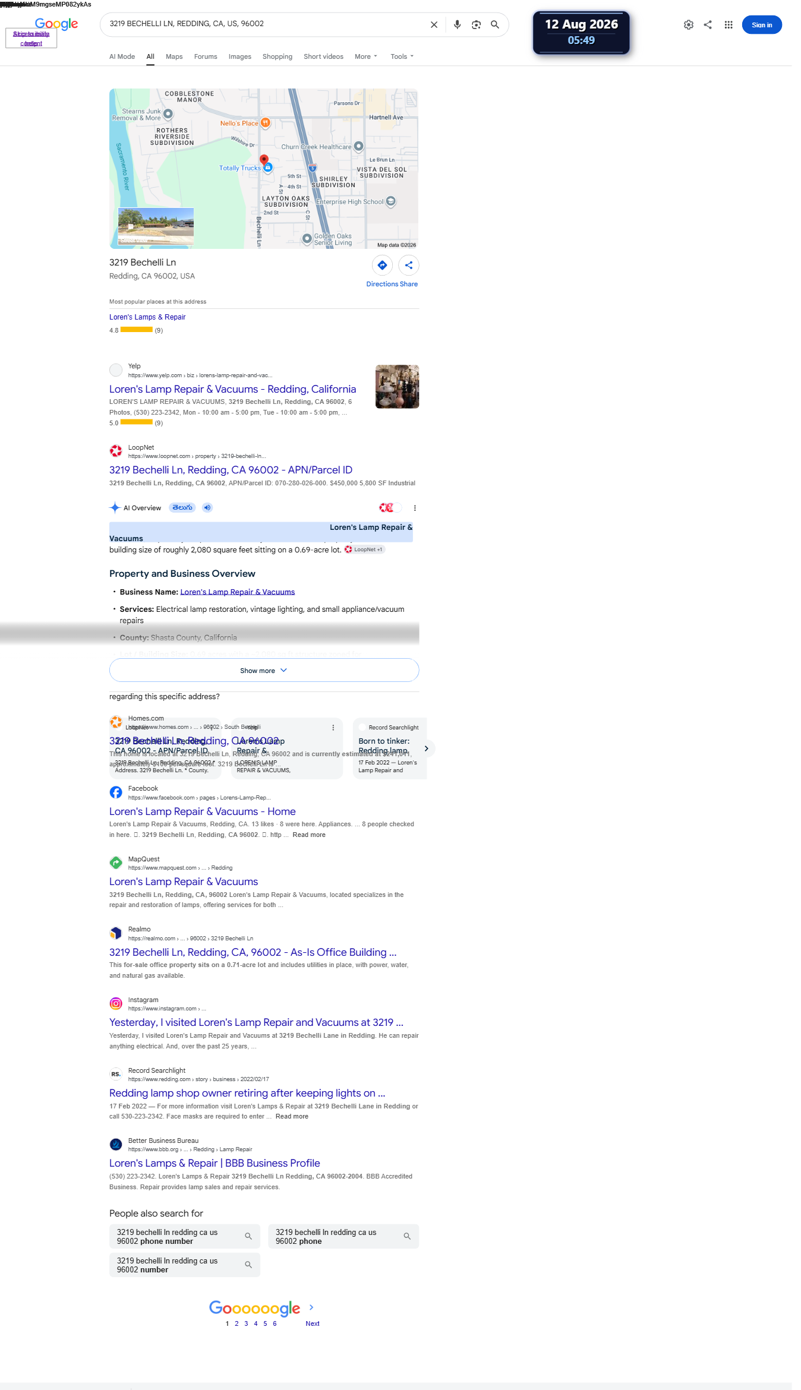
Task: Open Realmo As-Is Office Building result
Action: (x=253, y=952)
